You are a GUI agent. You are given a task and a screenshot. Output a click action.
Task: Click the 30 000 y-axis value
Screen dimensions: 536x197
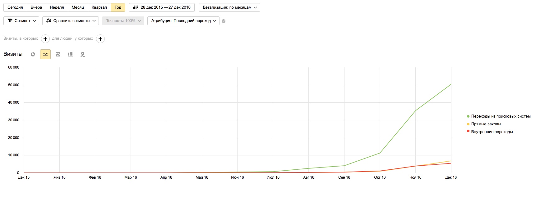[14, 120]
